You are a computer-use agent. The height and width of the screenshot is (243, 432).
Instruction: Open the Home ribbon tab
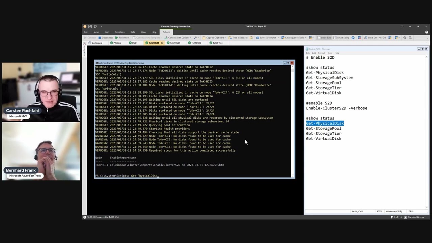[96, 32]
